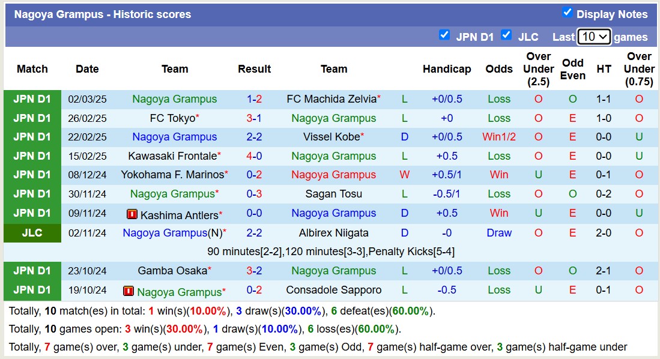Click the Sagan Tosu team name

pyautogui.click(x=333, y=194)
